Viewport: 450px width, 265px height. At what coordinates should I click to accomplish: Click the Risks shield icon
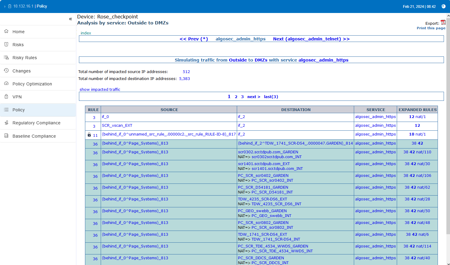(x=6, y=44)
